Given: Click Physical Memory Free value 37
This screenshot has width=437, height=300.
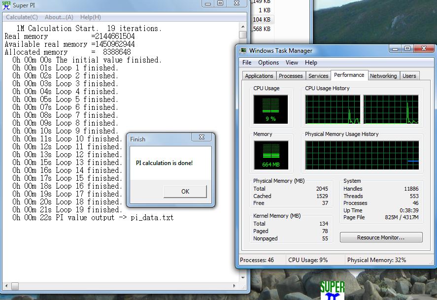Looking at the screenshot, I should [325, 203].
